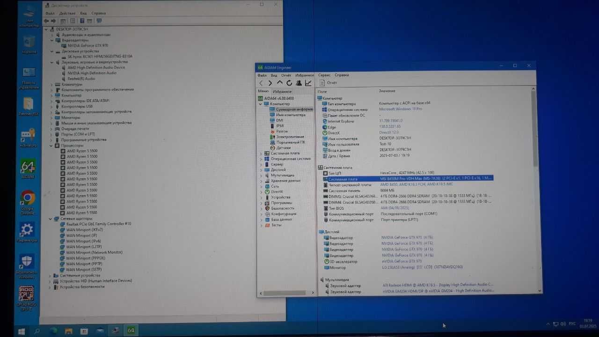This screenshot has width=599, height=337.
Task: Expand Мультимедиа node in AIDA64 tree
Action: [x=261, y=176]
